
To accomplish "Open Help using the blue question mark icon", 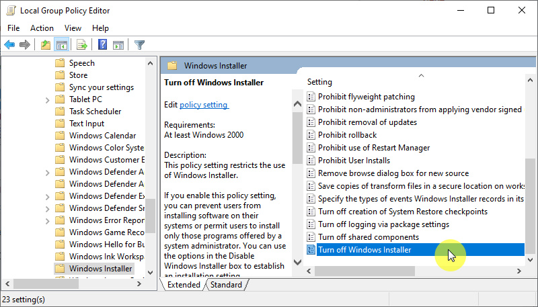I will tap(102, 45).
